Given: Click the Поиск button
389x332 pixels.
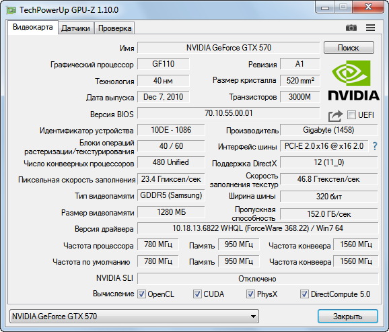Looking at the screenshot, I should point(349,47).
